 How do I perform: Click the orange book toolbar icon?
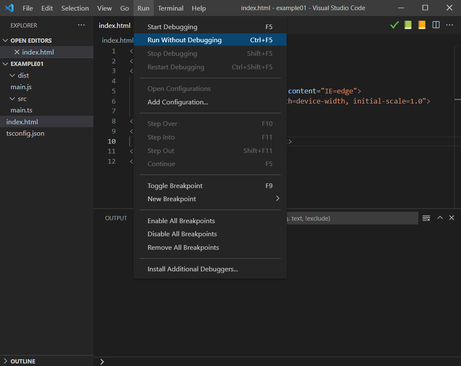pos(422,25)
